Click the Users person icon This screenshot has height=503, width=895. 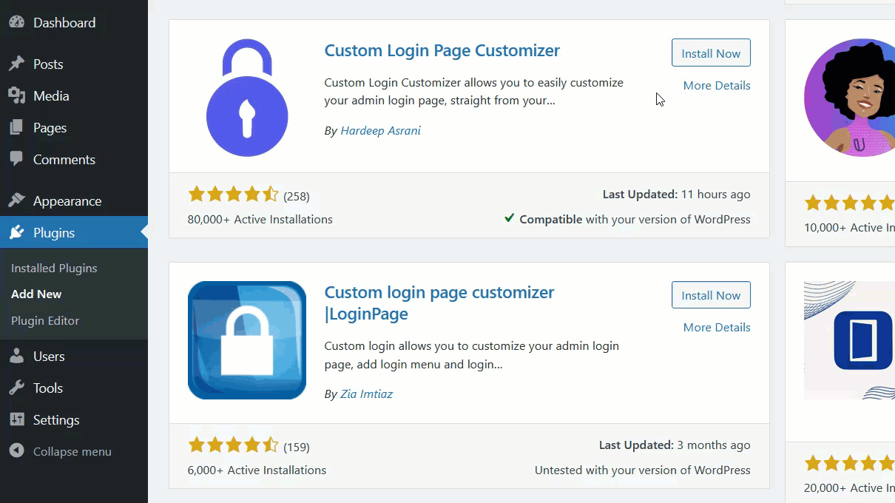tap(16, 357)
